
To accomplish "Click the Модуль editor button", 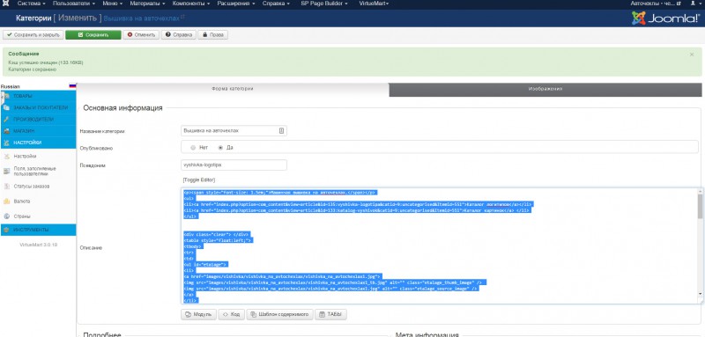I will 199,315.
